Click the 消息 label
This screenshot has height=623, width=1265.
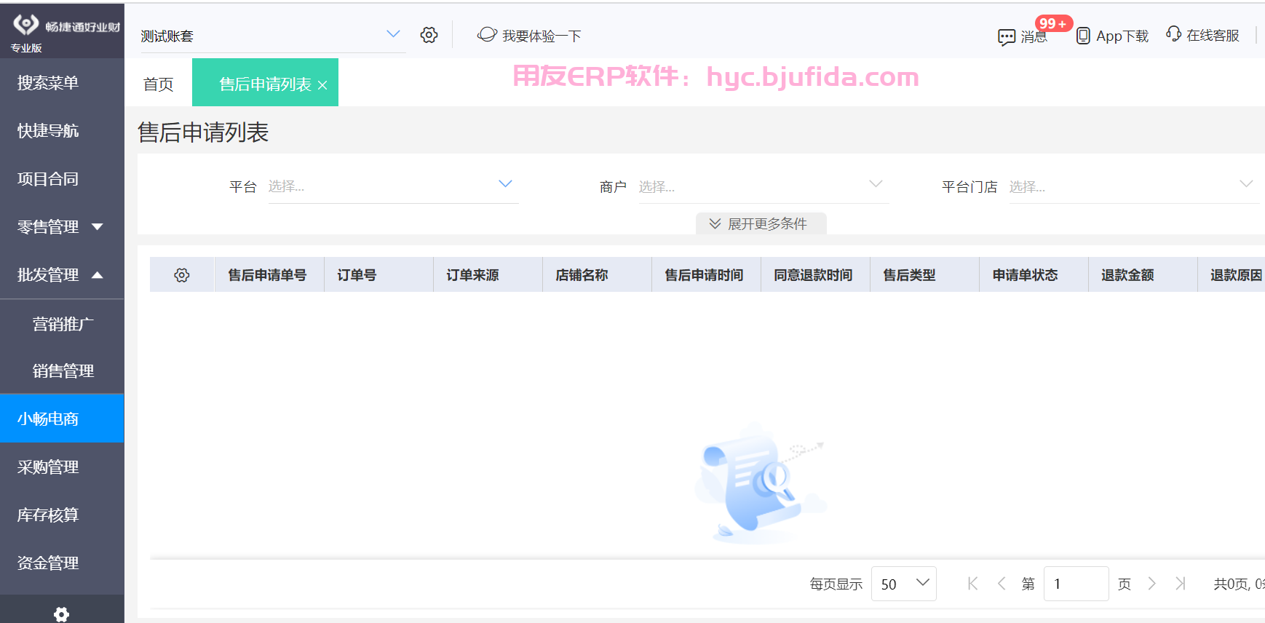pyautogui.click(x=1034, y=36)
